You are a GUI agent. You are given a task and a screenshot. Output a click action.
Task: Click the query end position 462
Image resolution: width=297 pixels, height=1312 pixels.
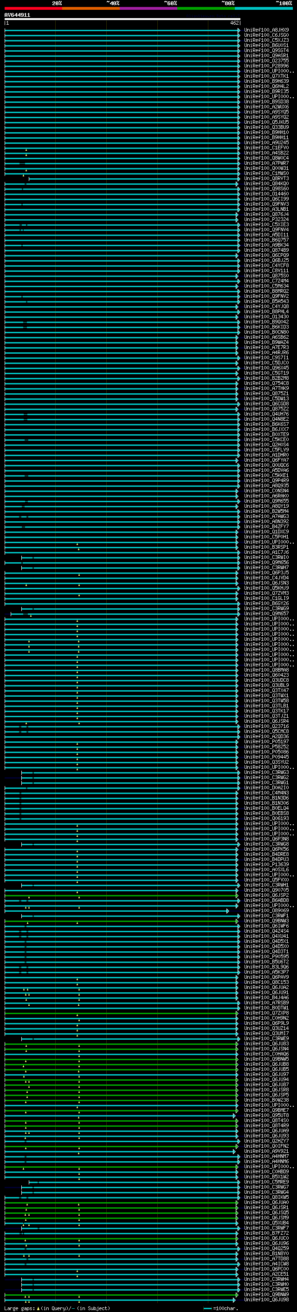point(234,23)
